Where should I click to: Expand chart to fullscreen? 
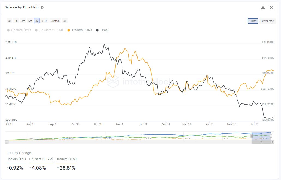pyautogui.click(x=271, y=8)
